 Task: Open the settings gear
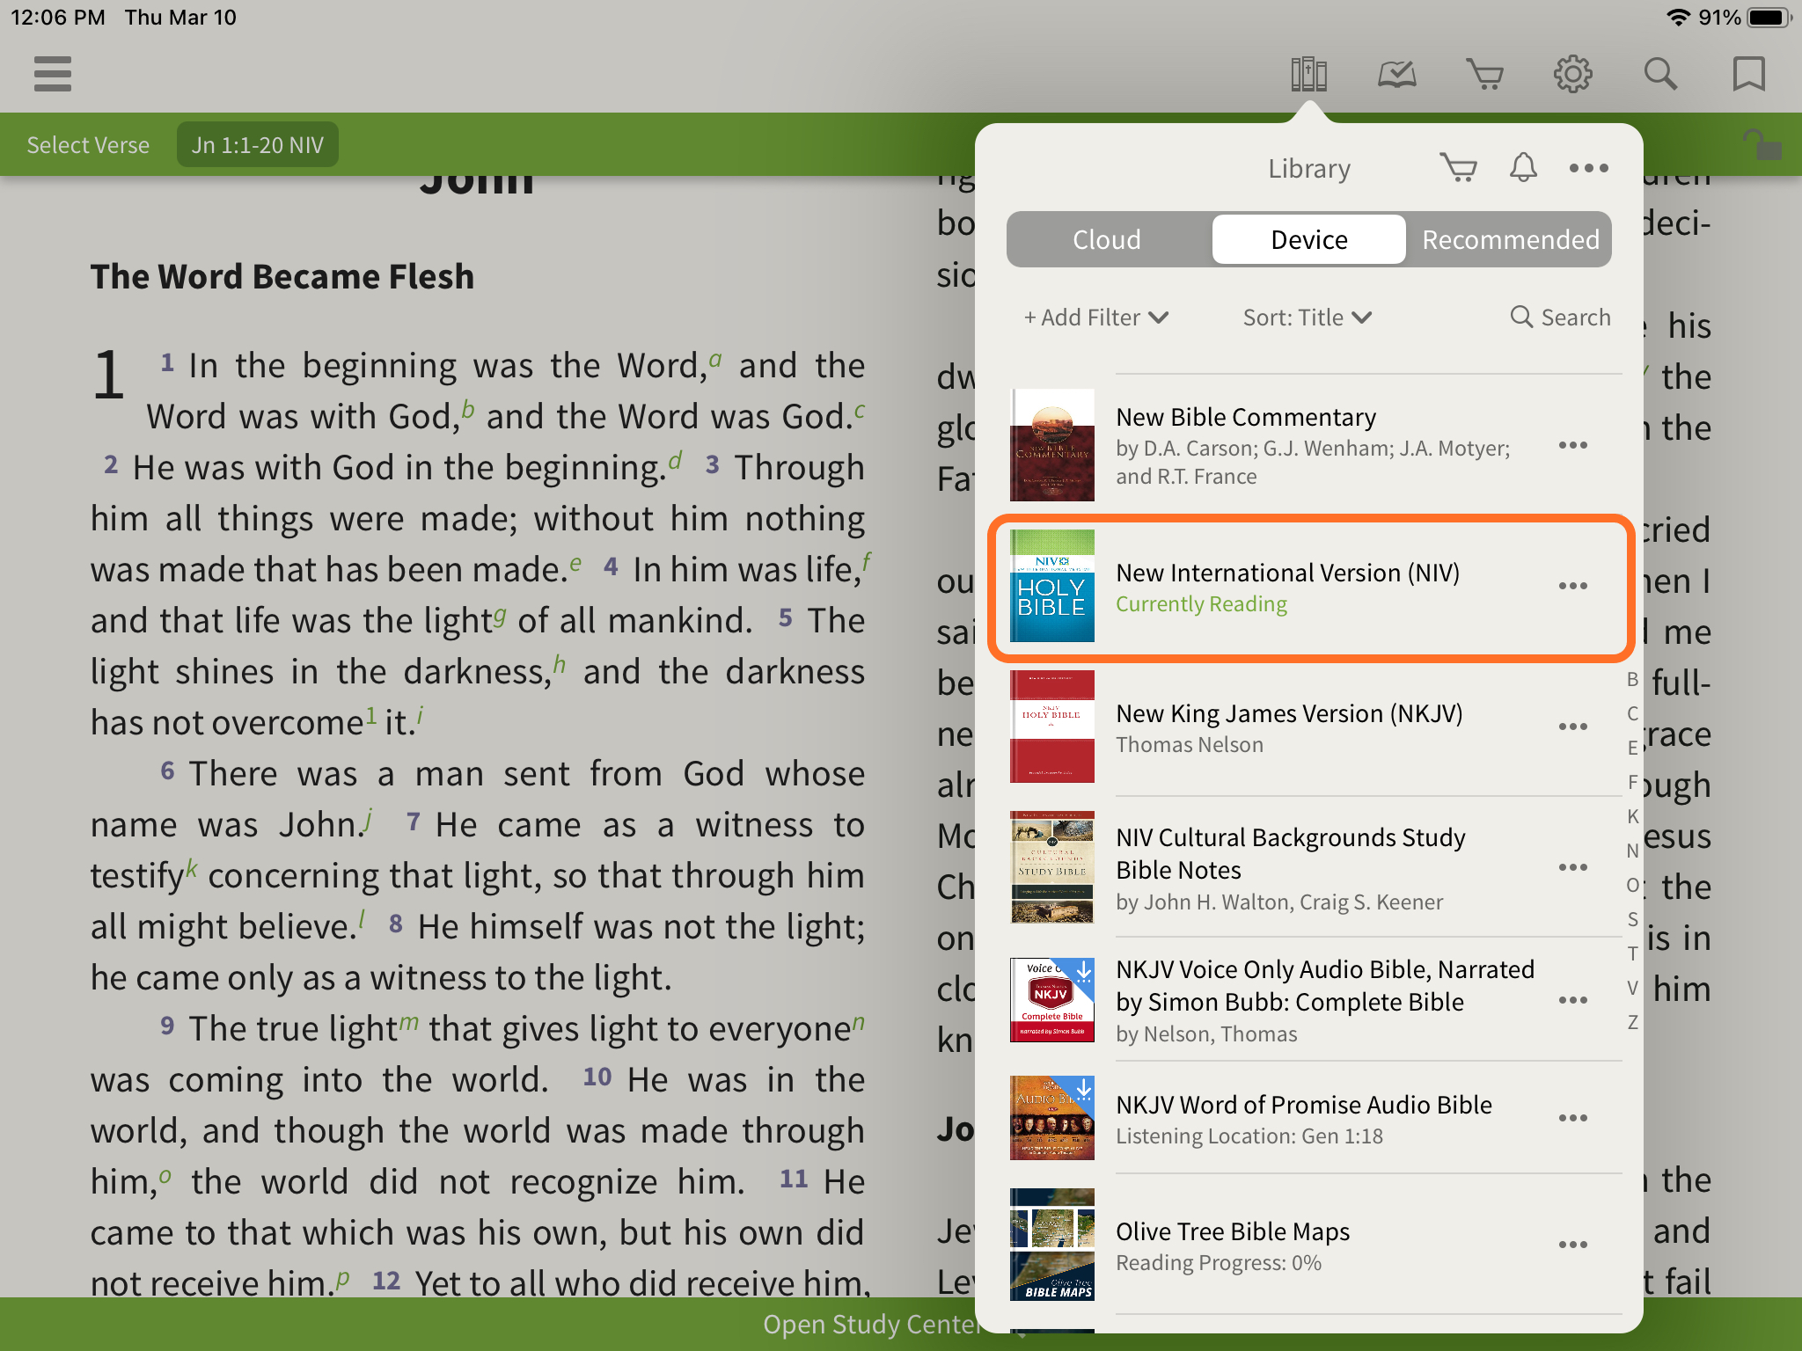tap(1572, 74)
